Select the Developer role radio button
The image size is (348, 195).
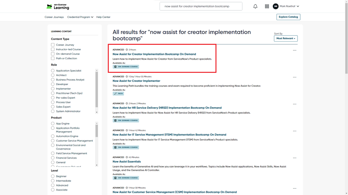point(53,84)
